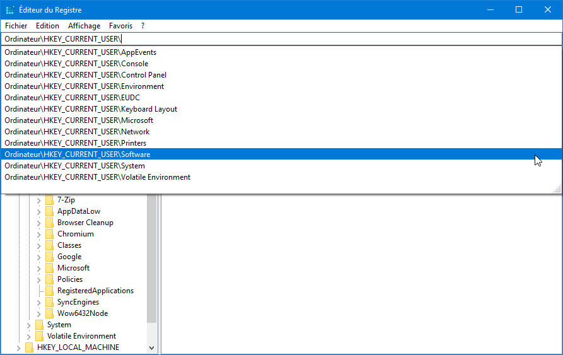Select the HKEY_CURRENT_USER\Printers suggestion
This screenshot has width=563, height=355.
pos(281,143)
